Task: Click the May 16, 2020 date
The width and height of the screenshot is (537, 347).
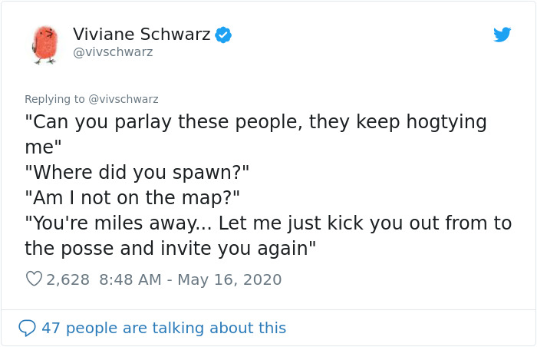Action: (229, 279)
